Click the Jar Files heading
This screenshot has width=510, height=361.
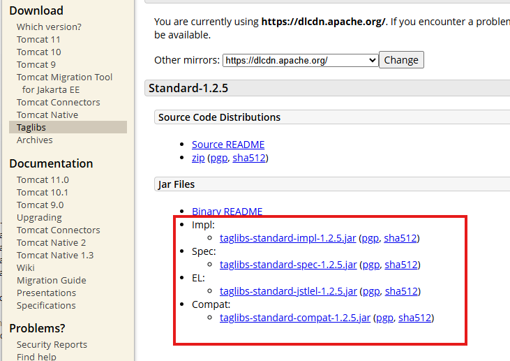[177, 184]
